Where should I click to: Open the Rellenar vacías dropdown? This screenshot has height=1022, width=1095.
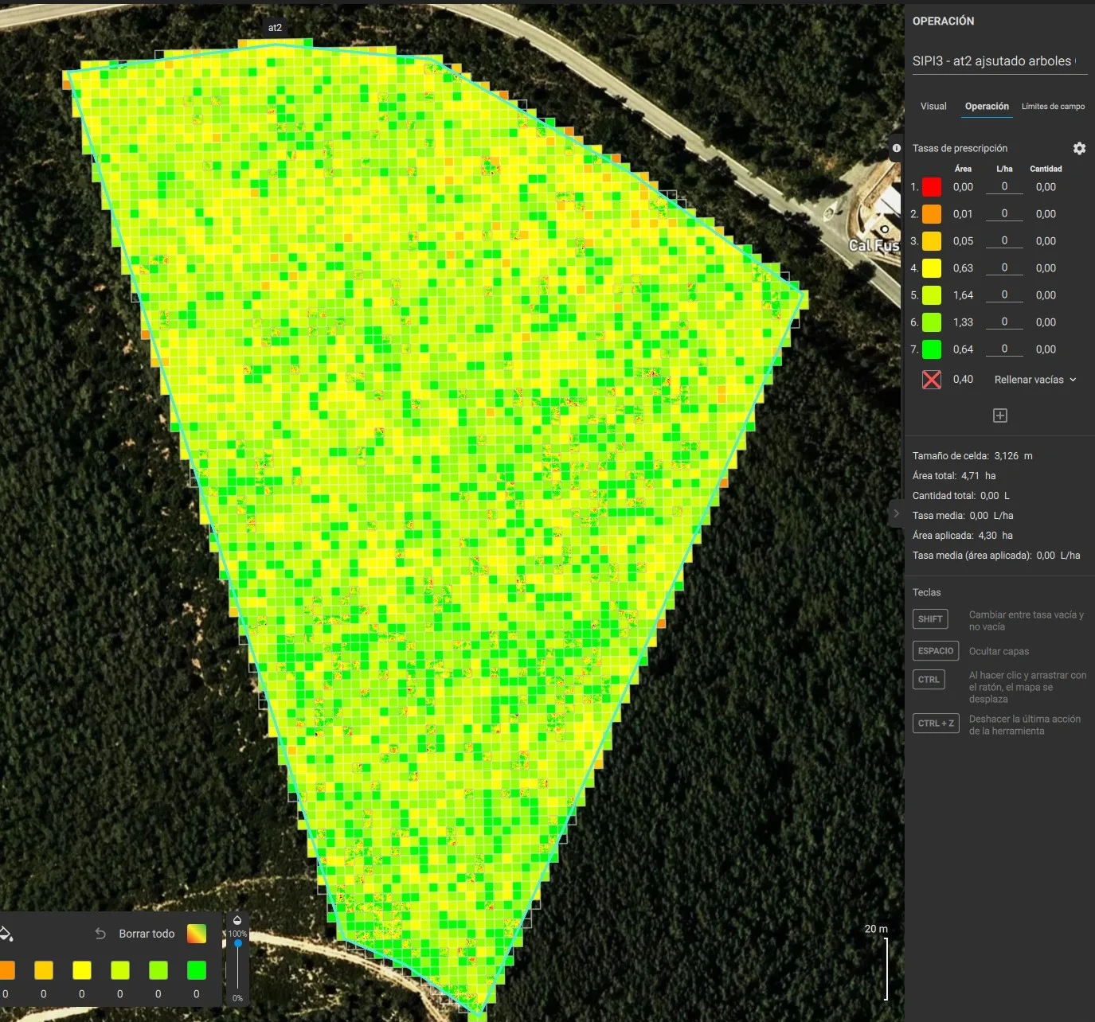click(x=1034, y=380)
